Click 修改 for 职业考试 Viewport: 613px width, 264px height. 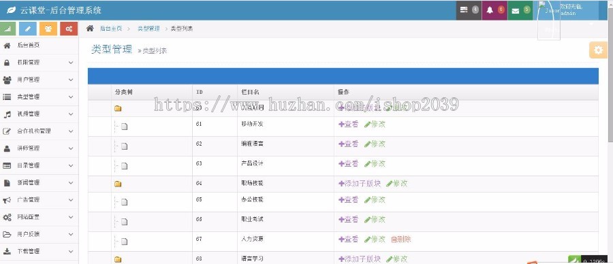click(375, 220)
